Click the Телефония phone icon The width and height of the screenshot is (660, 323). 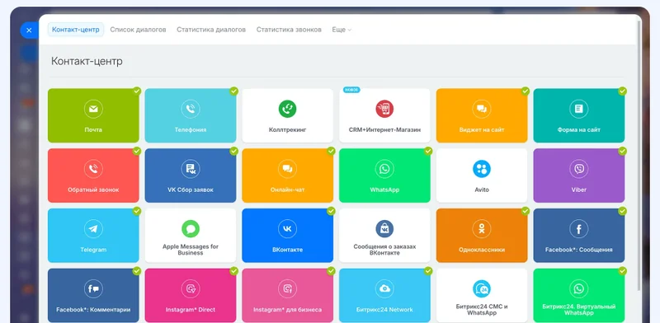(191, 109)
